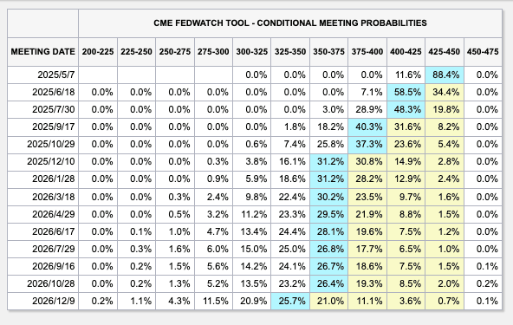This screenshot has height=325, width=513.
Task: Click the 2026/1/28 meeting date cell
Action: click(42, 179)
